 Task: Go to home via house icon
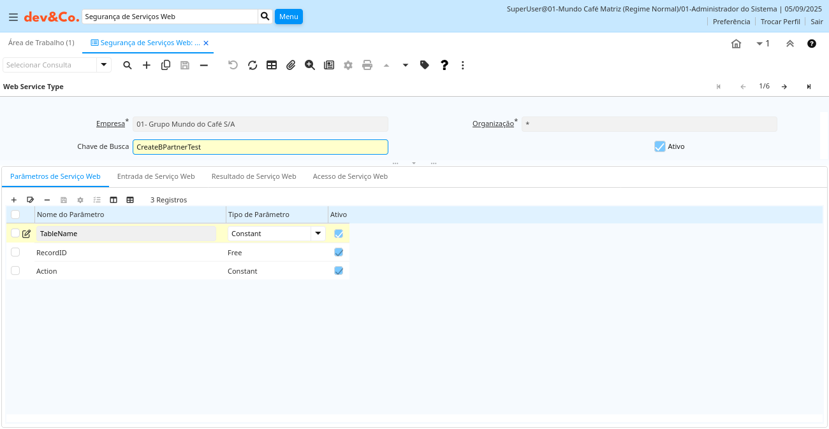736,43
